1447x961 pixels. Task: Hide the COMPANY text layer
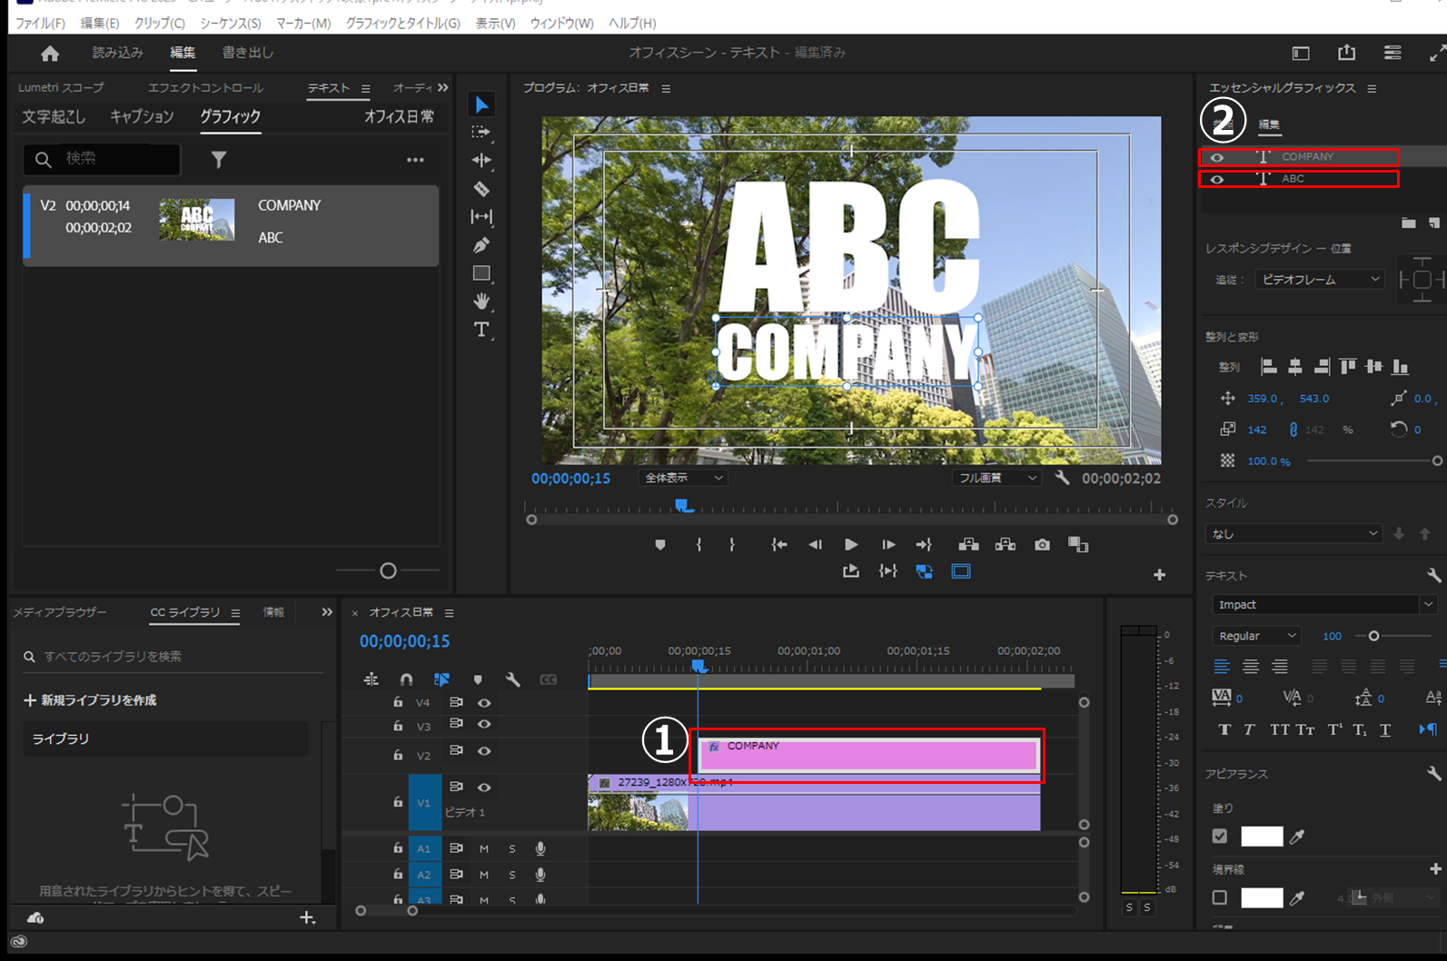pos(1217,157)
